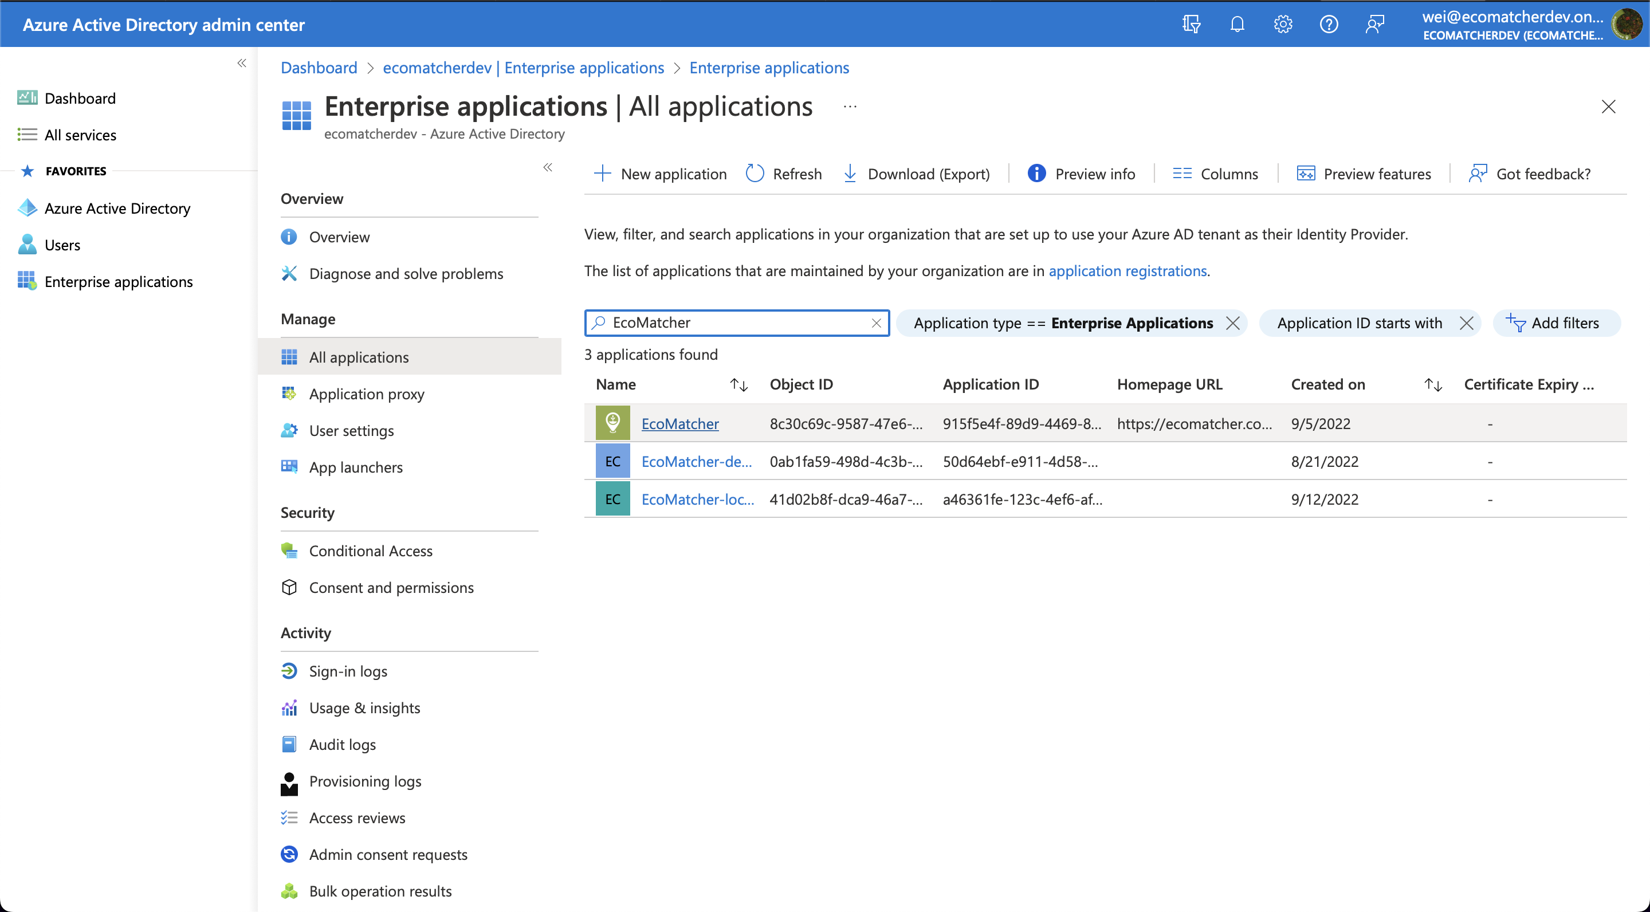The height and width of the screenshot is (912, 1650).
Task: Click Got feedback?
Action: [1530, 174]
